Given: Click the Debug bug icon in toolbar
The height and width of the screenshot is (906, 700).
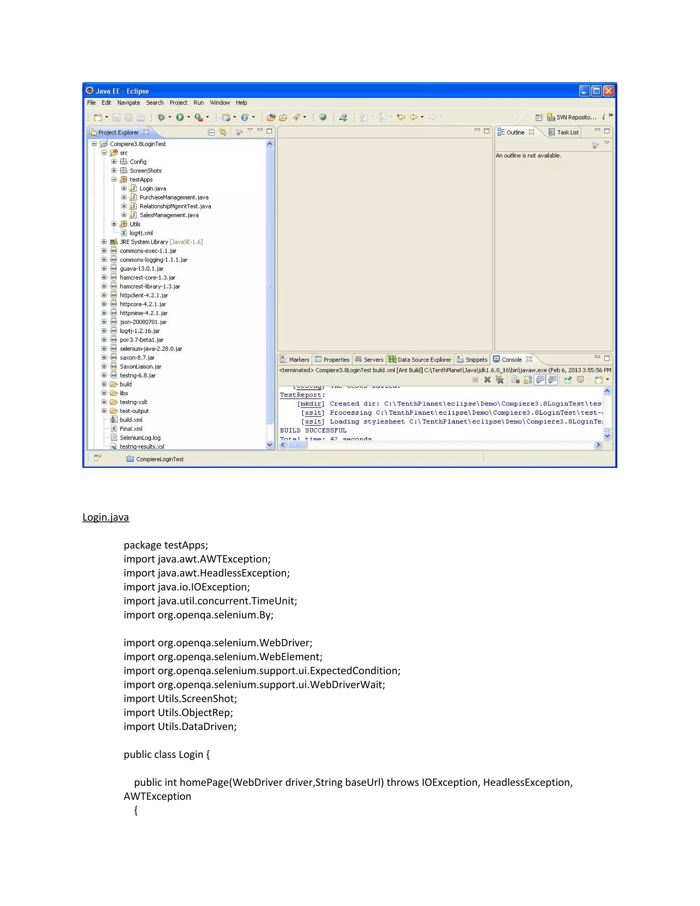Looking at the screenshot, I should [161, 117].
